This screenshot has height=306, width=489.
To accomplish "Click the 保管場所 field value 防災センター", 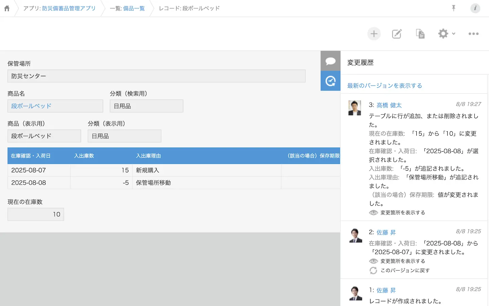I will (156, 76).
